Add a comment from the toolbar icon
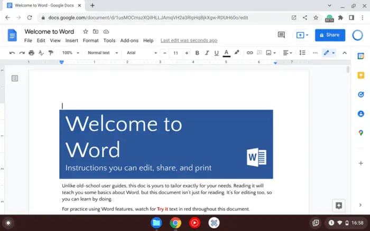This screenshot has height=231, width=370. pos(260,53)
